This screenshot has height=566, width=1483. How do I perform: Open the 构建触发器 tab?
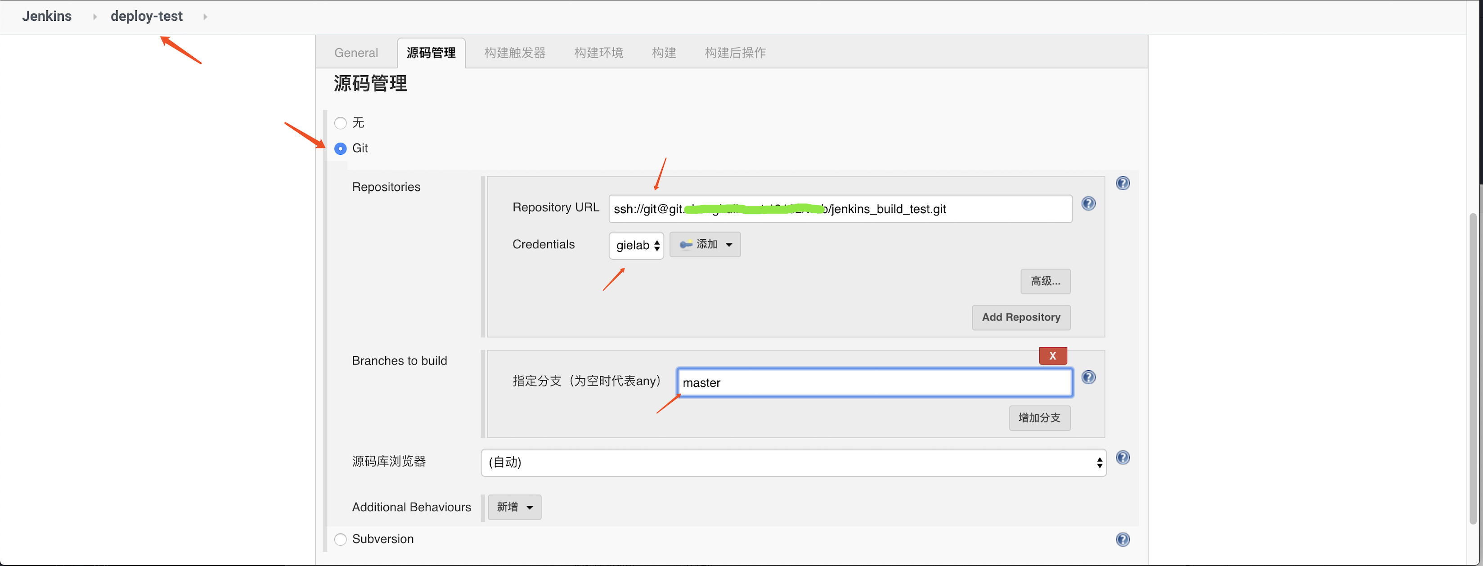pyautogui.click(x=515, y=53)
